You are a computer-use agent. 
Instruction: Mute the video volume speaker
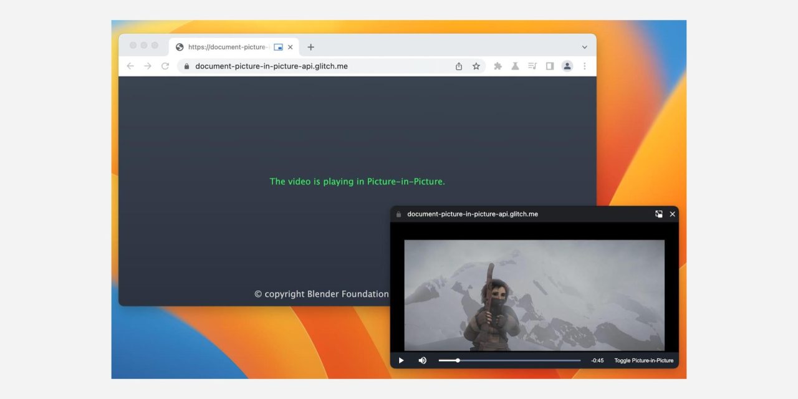click(x=422, y=360)
